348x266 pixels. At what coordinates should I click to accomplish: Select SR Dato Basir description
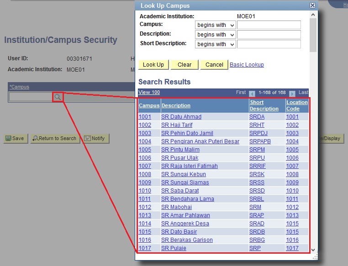179,232
